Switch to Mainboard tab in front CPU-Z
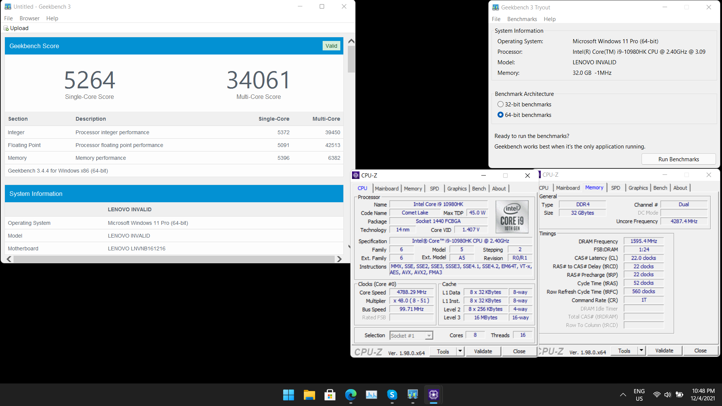722x406 pixels. point(387,189)
